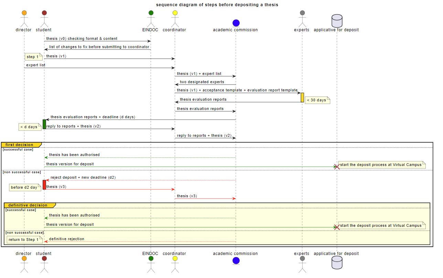Image resolution: width=443 pixels, height=278 pixels.
Task: Click the 'first decision' frame label
Action: pos(20,145)
